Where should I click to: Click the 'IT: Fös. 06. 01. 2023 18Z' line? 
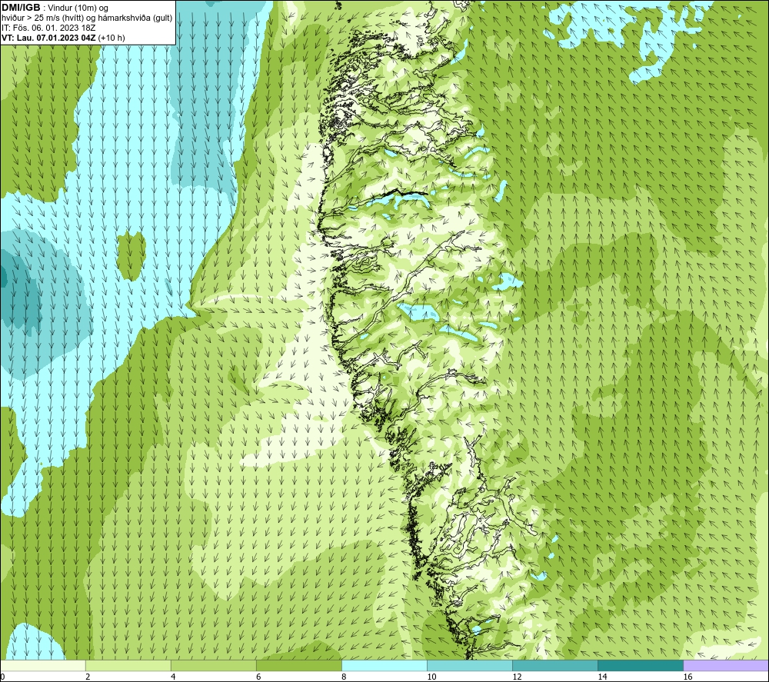pyautogui.click(x=48, y=28)
